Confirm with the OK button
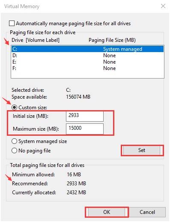 107,212
